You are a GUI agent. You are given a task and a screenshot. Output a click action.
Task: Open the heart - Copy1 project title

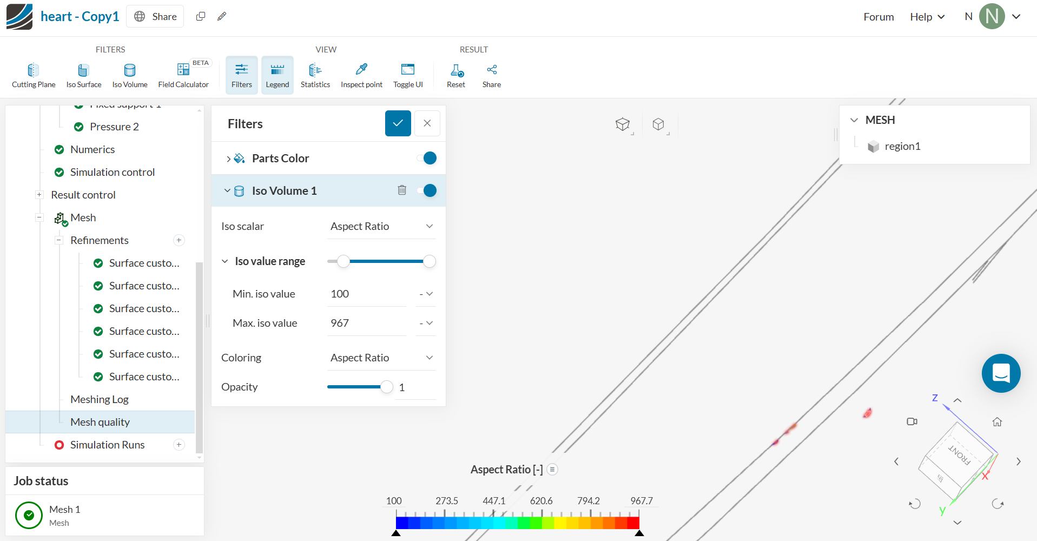(80, 16)
